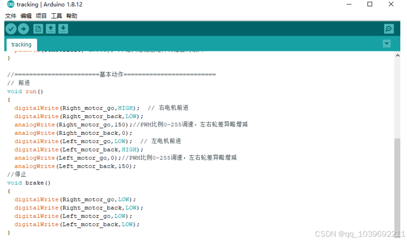Create a new sketch with the New icon
Screen dimensions: 407x241
pos(38,29)
